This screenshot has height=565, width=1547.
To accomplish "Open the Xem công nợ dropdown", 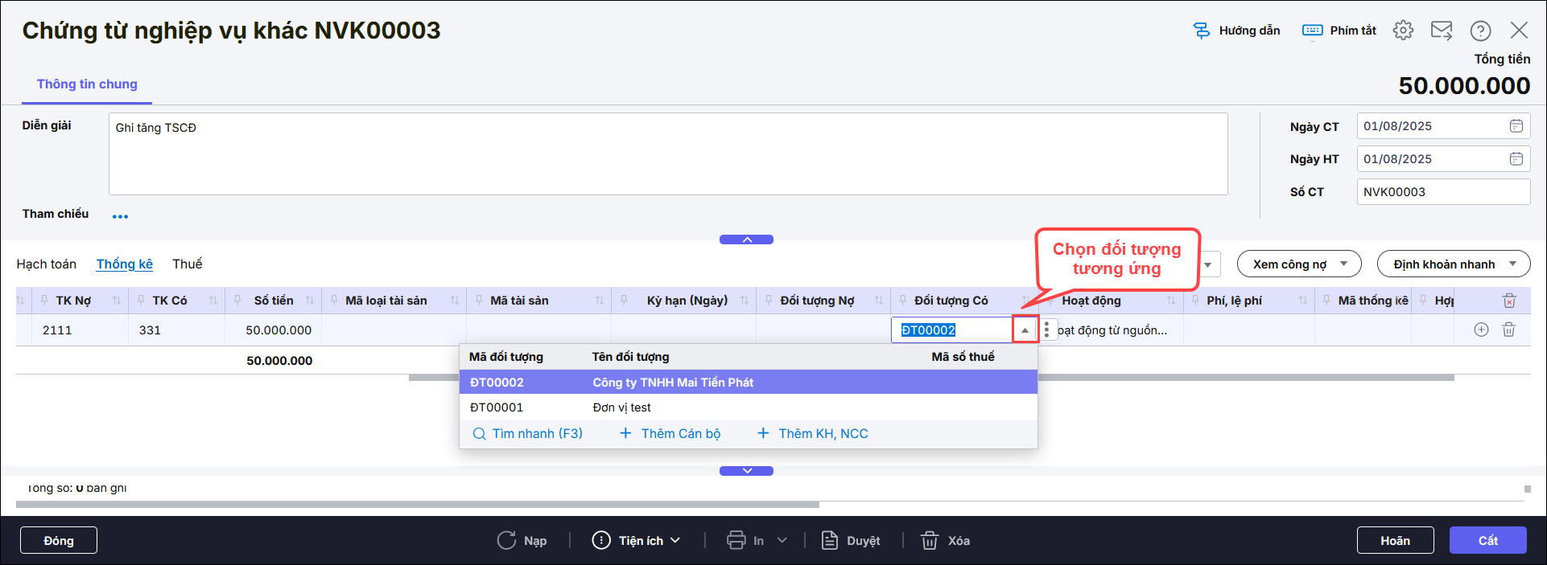I will [x=1298, y=264].
